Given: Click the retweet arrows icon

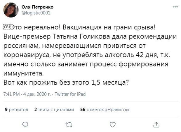Looking at the screenshot, I should tap(69, 125).
